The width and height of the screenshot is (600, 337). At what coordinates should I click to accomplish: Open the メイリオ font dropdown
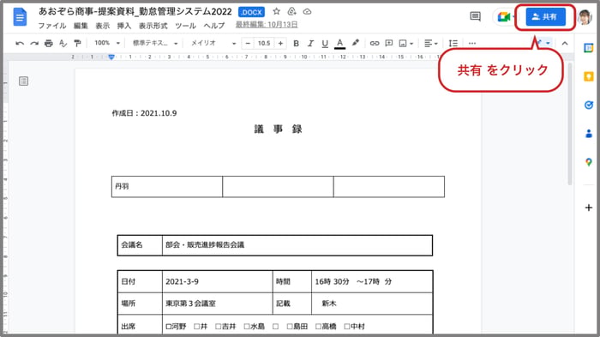[213, 43]
